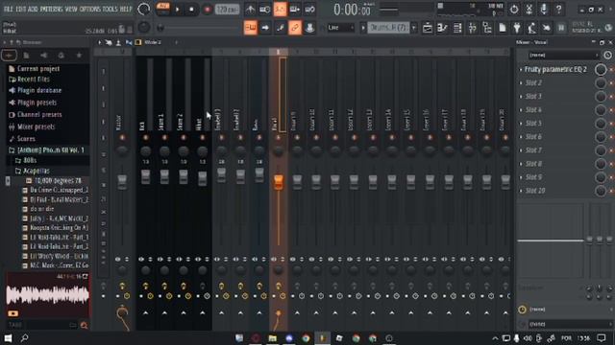Toggle wait for input to start
The height and width of the screenshot is (345, 615).
265,9
